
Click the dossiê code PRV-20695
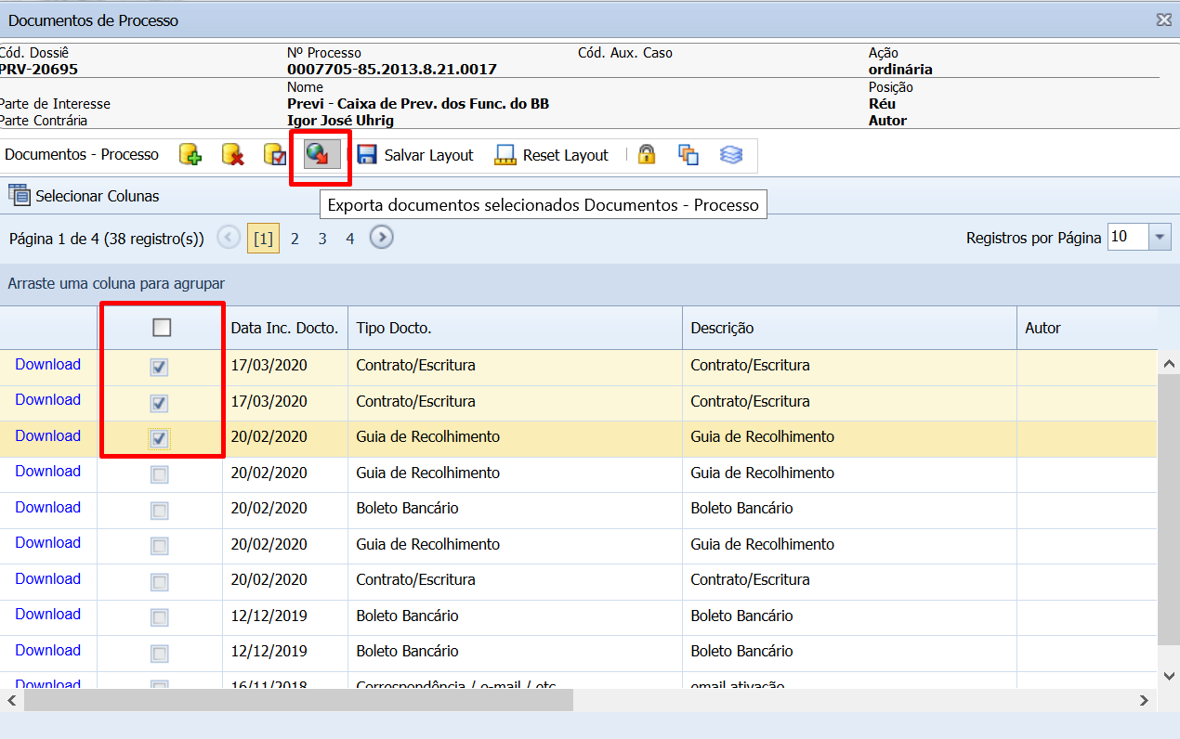tap(39, 70)
